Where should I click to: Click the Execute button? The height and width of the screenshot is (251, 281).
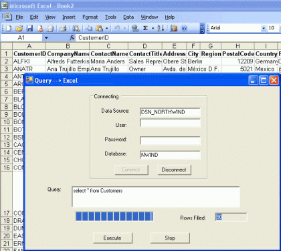112,238
